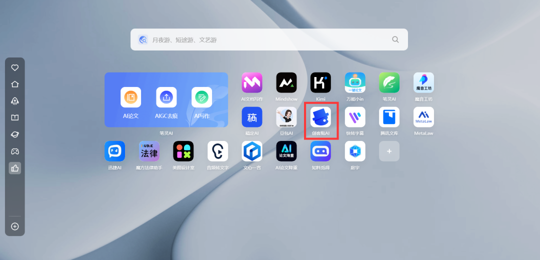Viewport: 540px width, 260px height.
Task: Open the 魔方法律助手 app
Action: (x=149, y=151)
